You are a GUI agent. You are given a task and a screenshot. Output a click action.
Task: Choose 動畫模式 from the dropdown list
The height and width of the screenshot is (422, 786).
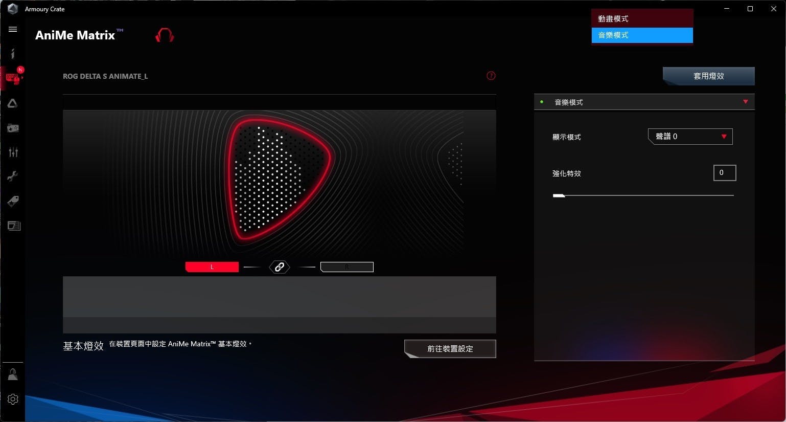(642, 18)
